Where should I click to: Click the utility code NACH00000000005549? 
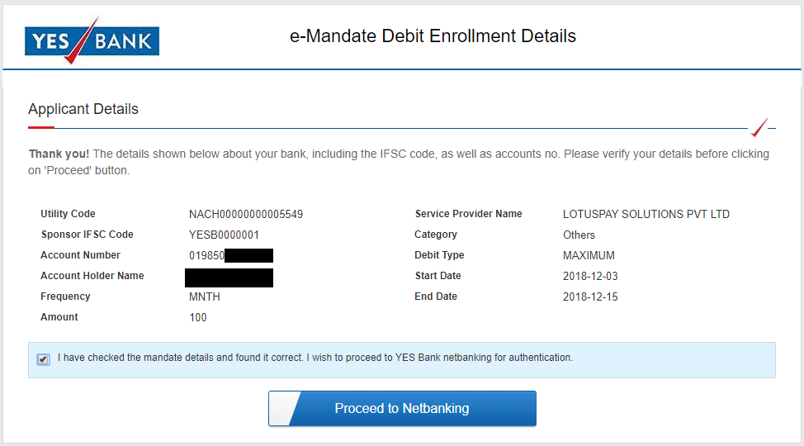(246, 214)
